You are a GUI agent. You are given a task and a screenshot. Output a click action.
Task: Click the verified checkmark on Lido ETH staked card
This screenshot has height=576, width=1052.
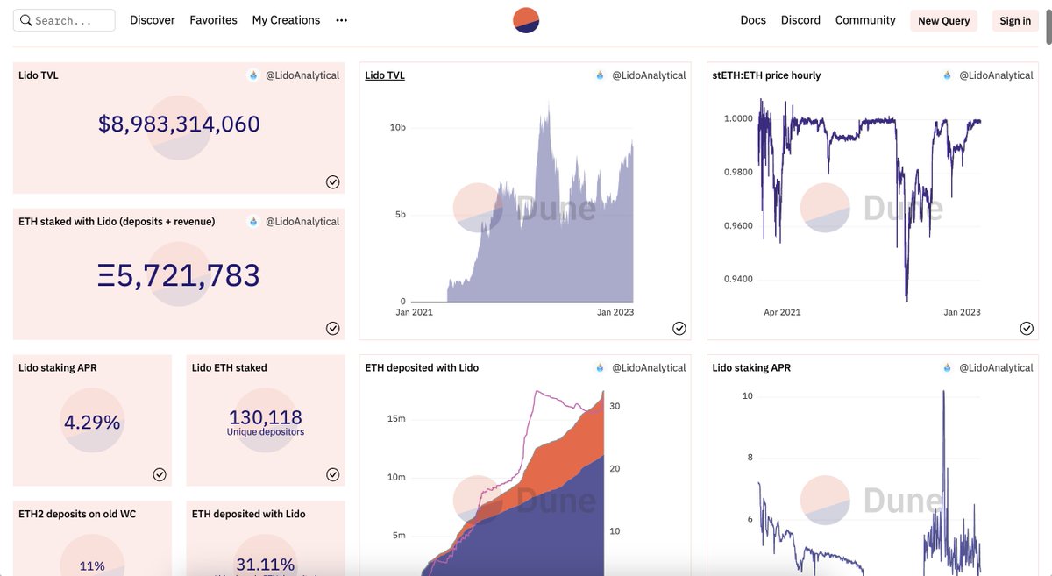point(333,474)
